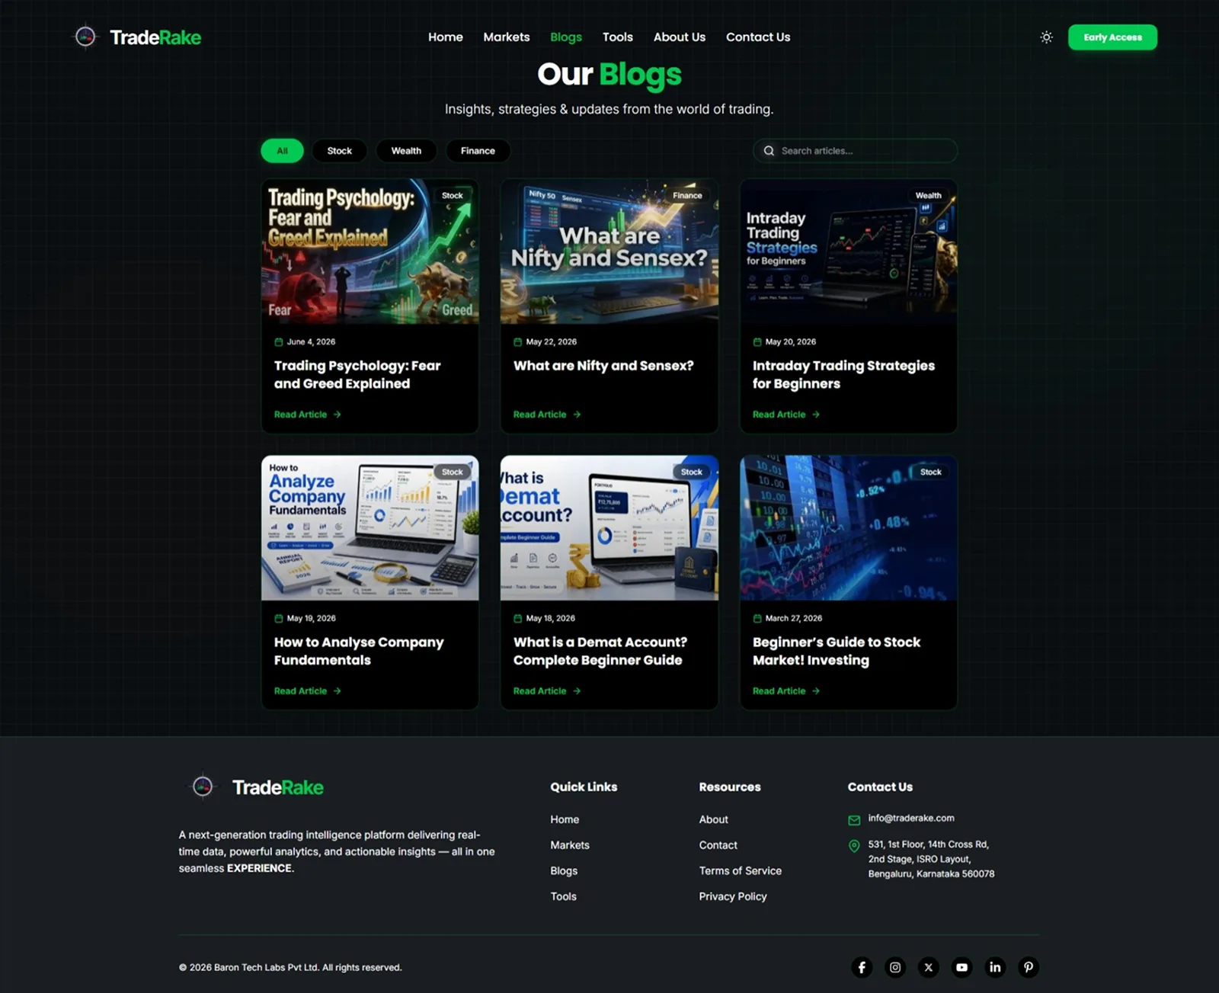1219x993 pixels.
Task: Open the Intraday Trading Strategies thumbnail image
Action: point(849,251)
